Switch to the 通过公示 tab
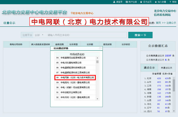This screenshot has height=117, width=178. click(149, 68)
